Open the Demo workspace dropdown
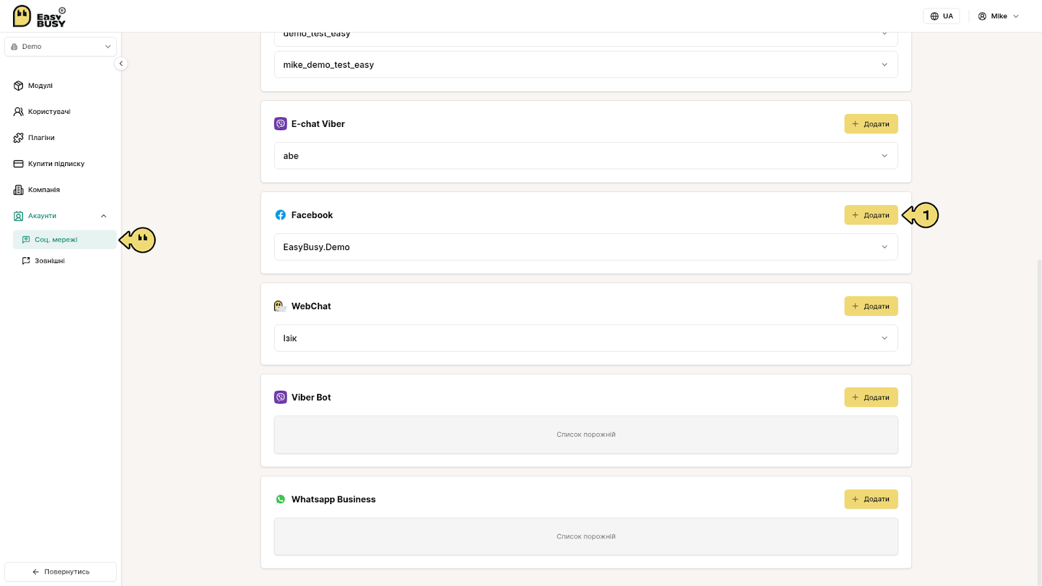 pos(61,47)
